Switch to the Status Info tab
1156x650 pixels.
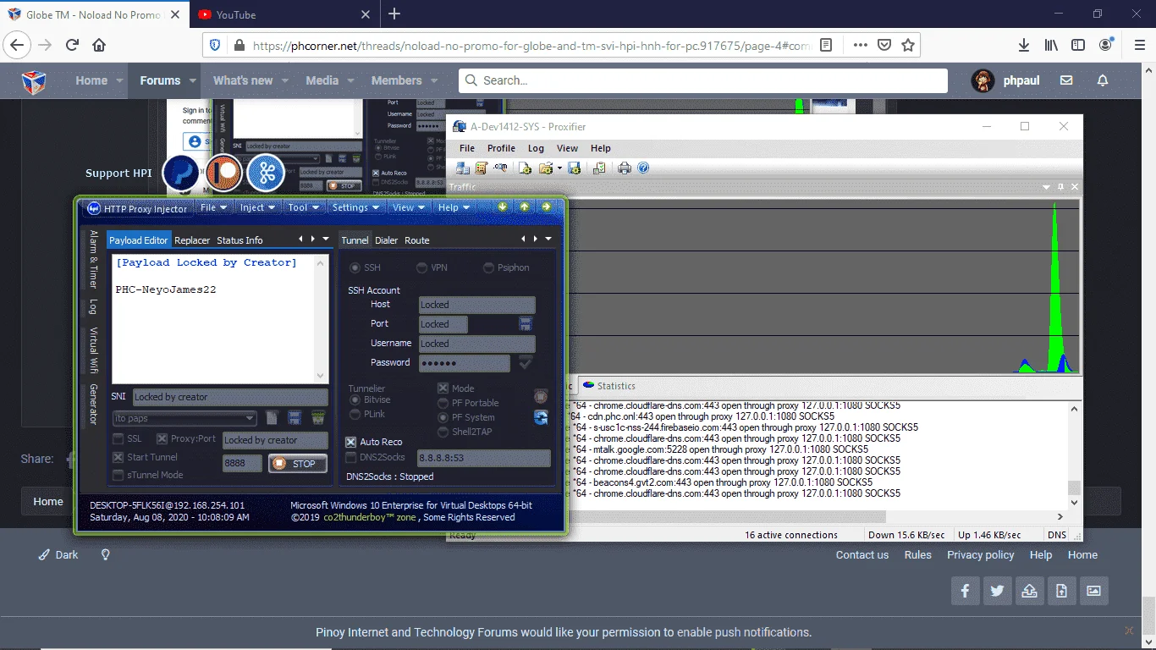tap(239, 240)
